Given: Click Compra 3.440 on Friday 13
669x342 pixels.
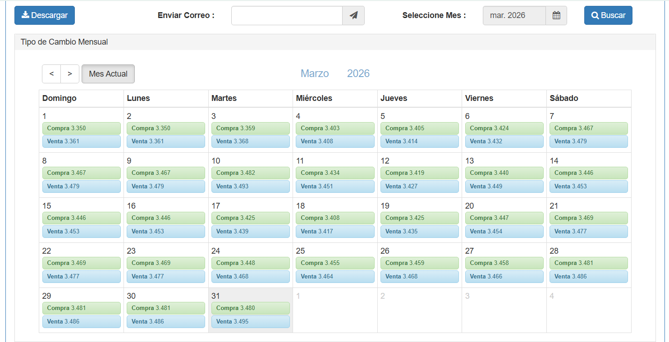Looking at the screenshot, I should [x=504, y=173].
